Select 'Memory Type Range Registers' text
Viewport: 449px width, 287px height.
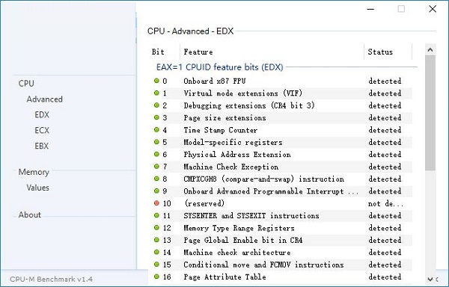pyautogui.click(x=239, y=228)
